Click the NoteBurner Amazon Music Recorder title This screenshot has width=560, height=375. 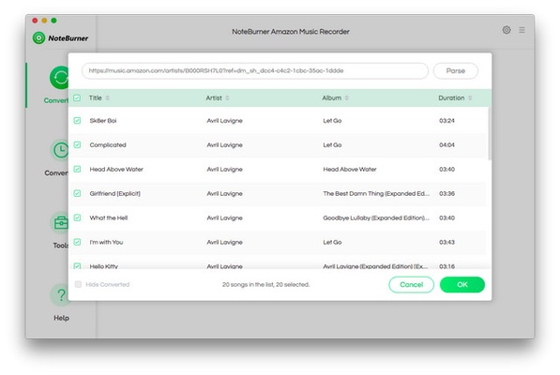tap(291, 31)
